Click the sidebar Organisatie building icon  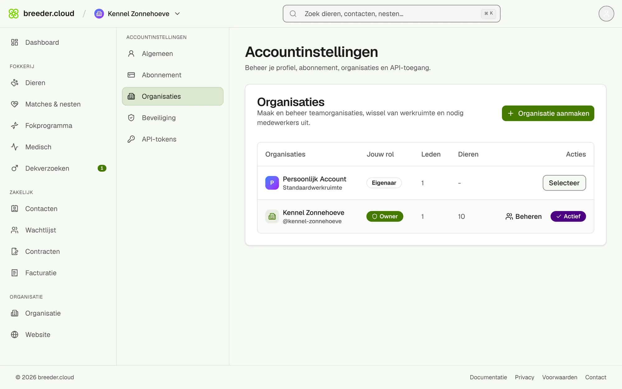tap(15, 313)
